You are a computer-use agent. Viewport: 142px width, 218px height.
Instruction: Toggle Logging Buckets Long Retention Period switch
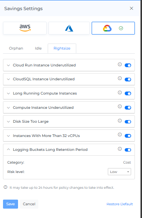pyautogui.click(x=128, y=150)
